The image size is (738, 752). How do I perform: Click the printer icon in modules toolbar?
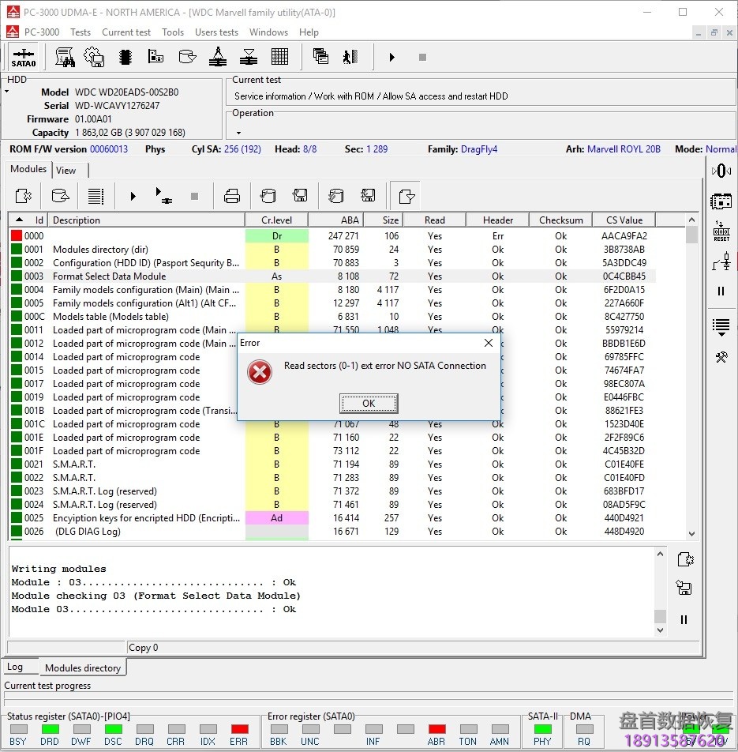point(232,196)
